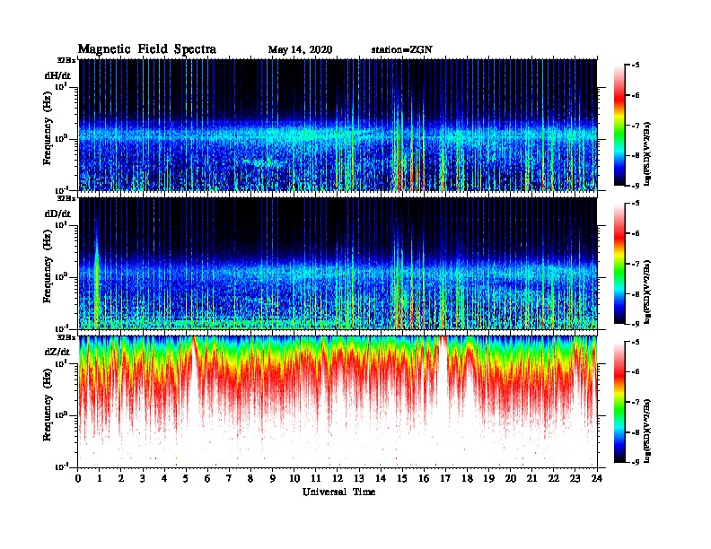Click the "16" hour tick label

click(x=424, y=479)
